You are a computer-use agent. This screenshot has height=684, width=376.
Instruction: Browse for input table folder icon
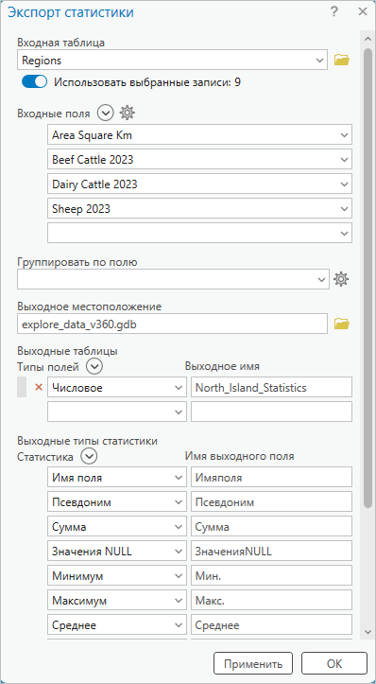pyautogui.click(x=342, y=60)
